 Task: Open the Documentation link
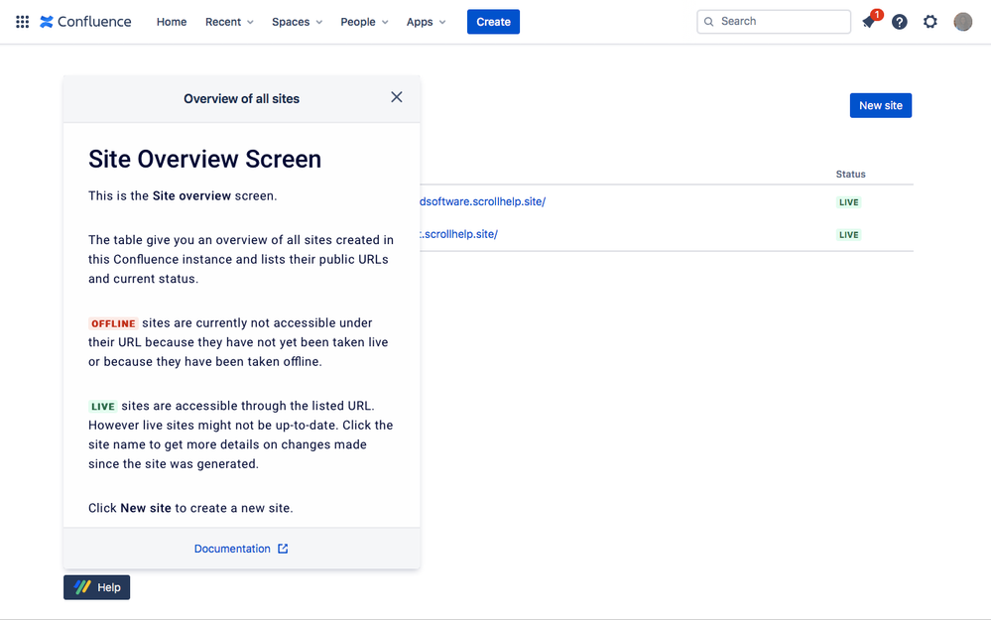pos(232,549)
